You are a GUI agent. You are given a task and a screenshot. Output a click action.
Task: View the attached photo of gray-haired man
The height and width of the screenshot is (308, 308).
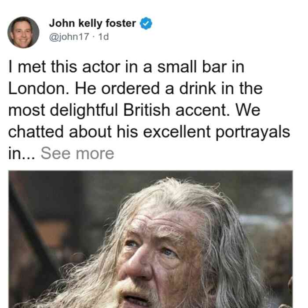[150, 239]
